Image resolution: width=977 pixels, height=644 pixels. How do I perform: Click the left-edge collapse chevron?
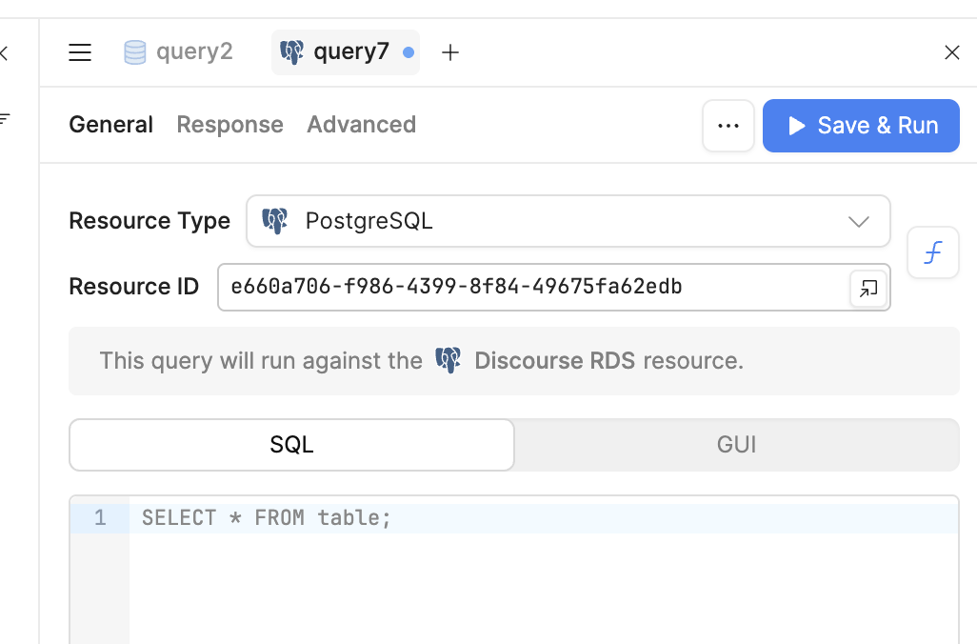4,52
